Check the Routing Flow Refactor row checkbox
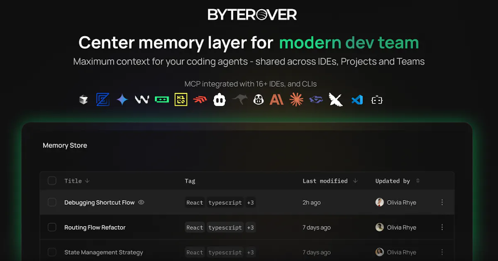This screenshot has height=261, width=498. click(x=52, y=227)
